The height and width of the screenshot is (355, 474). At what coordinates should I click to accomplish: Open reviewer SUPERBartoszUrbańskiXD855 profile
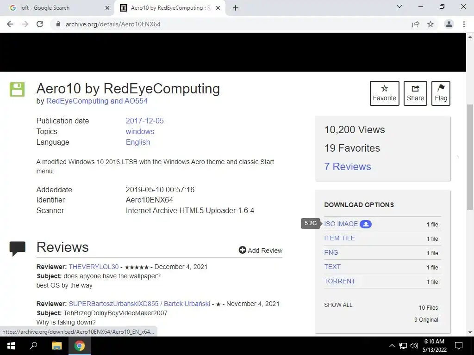pos(139,304)
